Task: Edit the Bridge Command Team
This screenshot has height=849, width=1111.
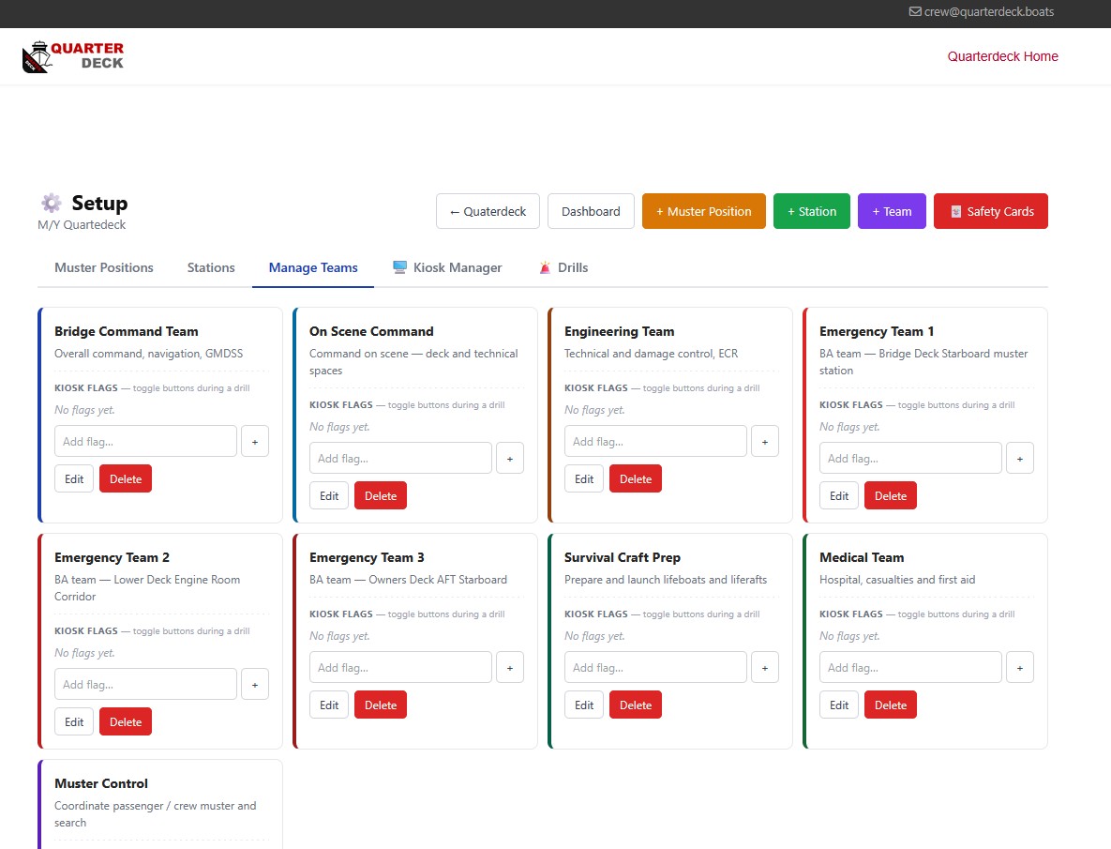Action: coord(74,479)
